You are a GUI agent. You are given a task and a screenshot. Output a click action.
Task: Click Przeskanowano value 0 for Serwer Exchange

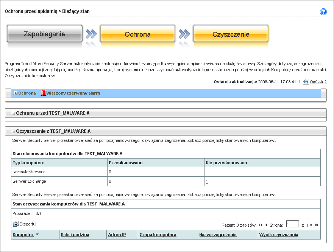[110, 181]
